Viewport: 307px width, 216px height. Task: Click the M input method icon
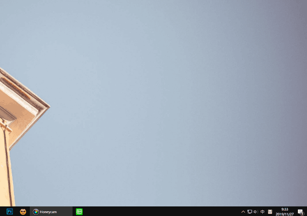pyautogui.click(x=270, y=212)
